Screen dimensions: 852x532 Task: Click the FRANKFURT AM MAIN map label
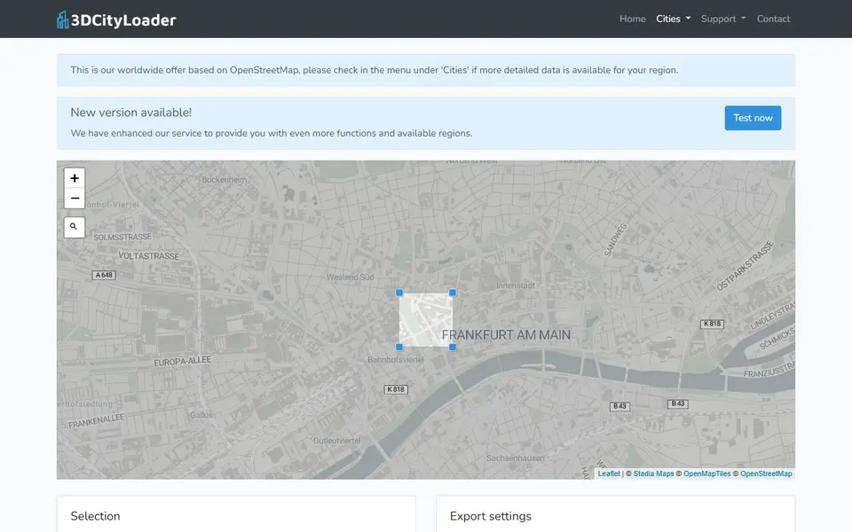(506, 335)
